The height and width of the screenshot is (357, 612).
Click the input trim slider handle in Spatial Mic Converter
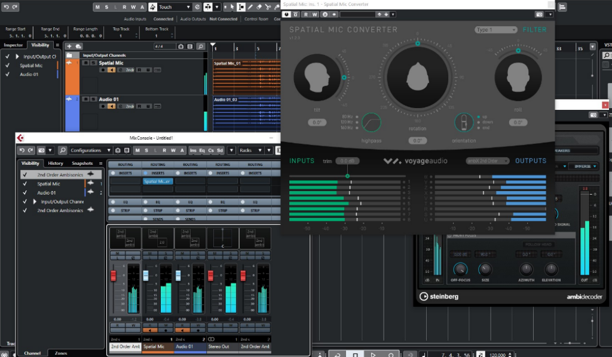pos(347,176)
